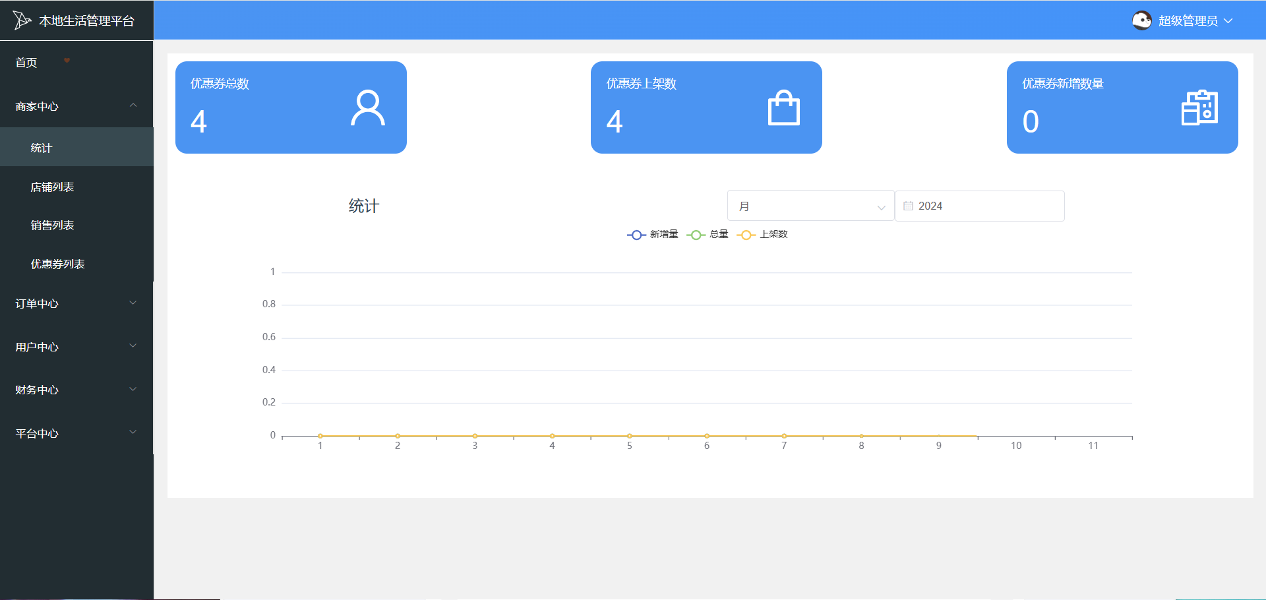Viewport: 1266px width, 600px height.
Task: Click the 超级管理员 avatar icon
Action: point(1142,20)
